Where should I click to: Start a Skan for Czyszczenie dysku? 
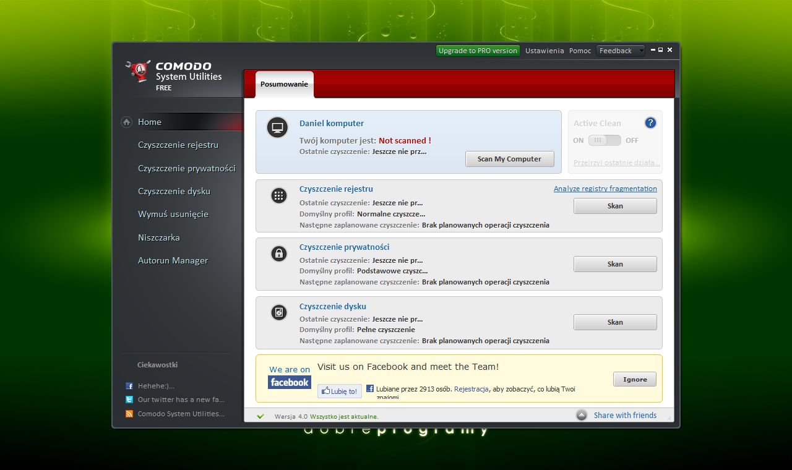tap(614, 322)
